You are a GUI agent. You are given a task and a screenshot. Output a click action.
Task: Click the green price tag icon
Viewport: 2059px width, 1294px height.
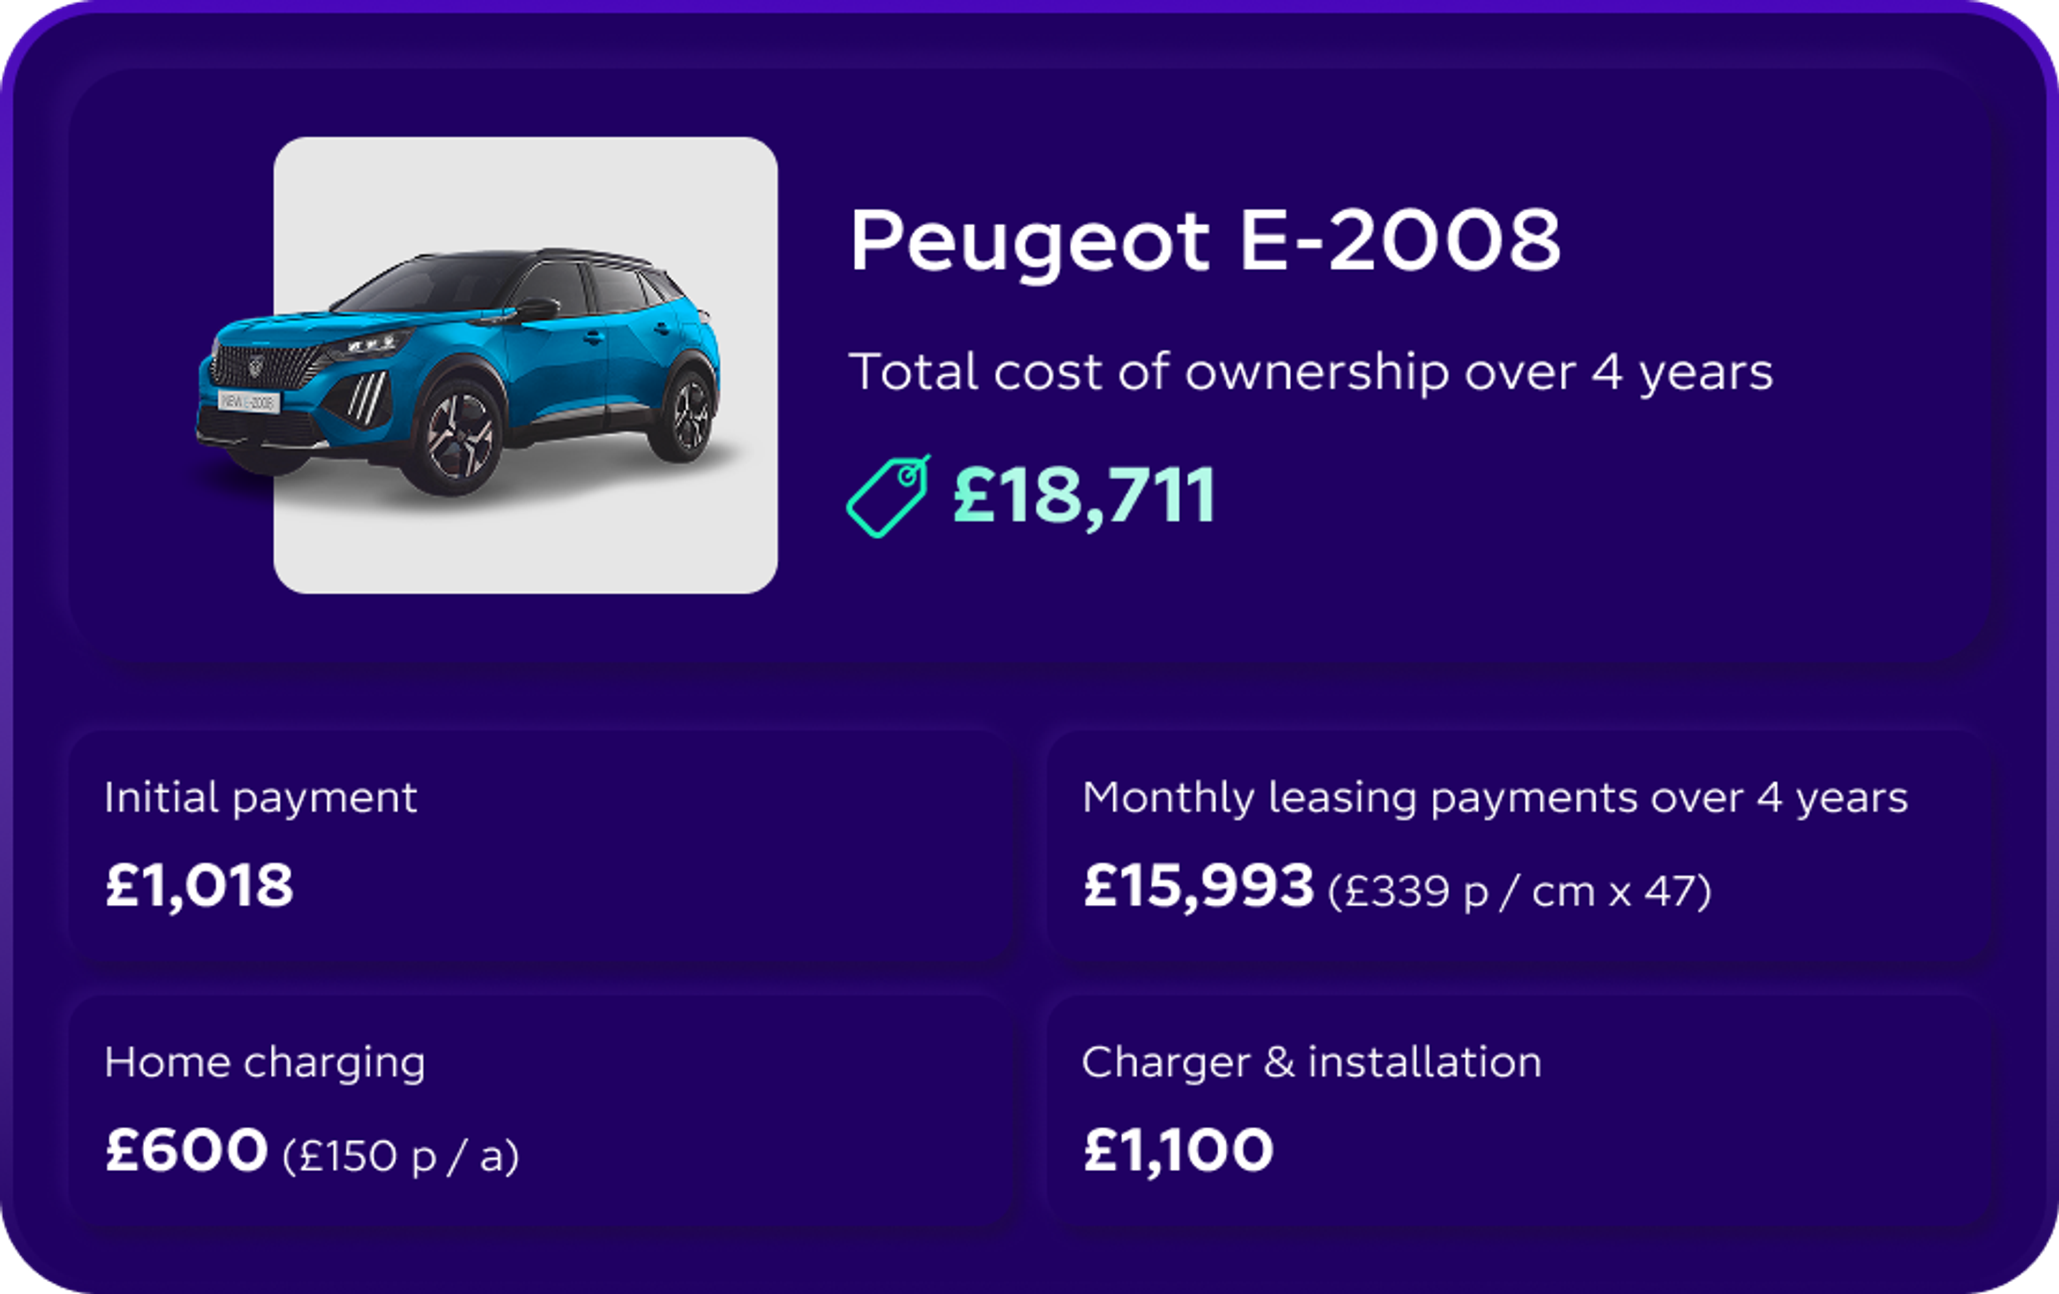pos(888,496)
